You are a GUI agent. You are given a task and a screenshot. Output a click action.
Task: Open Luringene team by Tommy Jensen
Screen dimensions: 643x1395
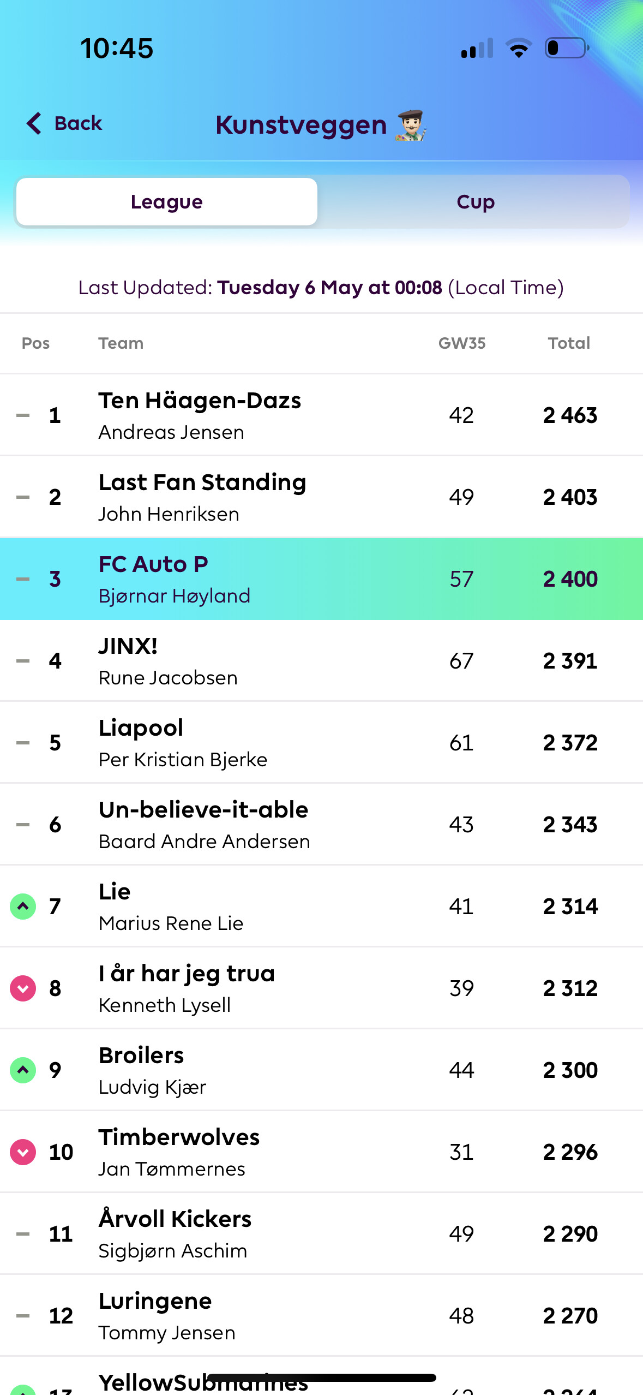coord(321,1315)
